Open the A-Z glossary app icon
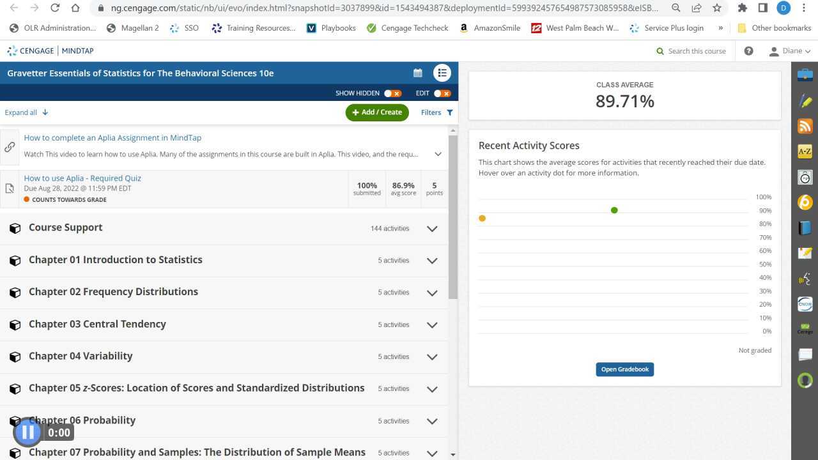The height and width of the screenshot is (460, 818). 805,151
